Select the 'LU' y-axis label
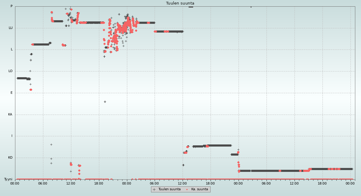The height and width of the screenshot is (196, 361). click(11, 28)
